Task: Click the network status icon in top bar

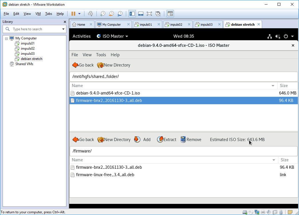Action: (x=270, y=36)
